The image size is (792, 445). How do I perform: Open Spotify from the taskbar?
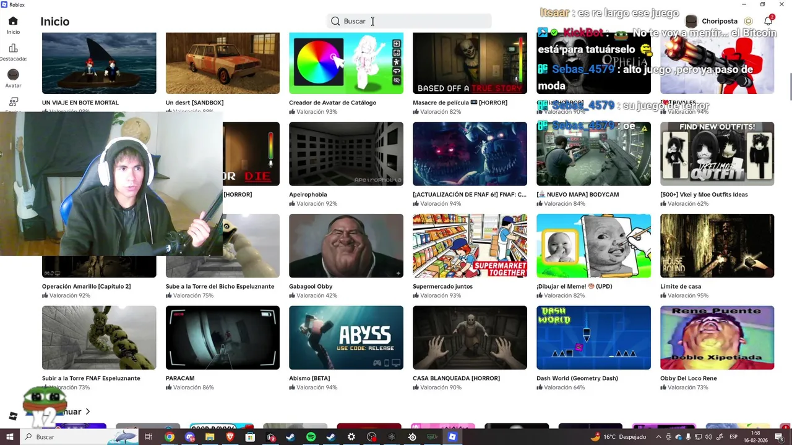311,437
